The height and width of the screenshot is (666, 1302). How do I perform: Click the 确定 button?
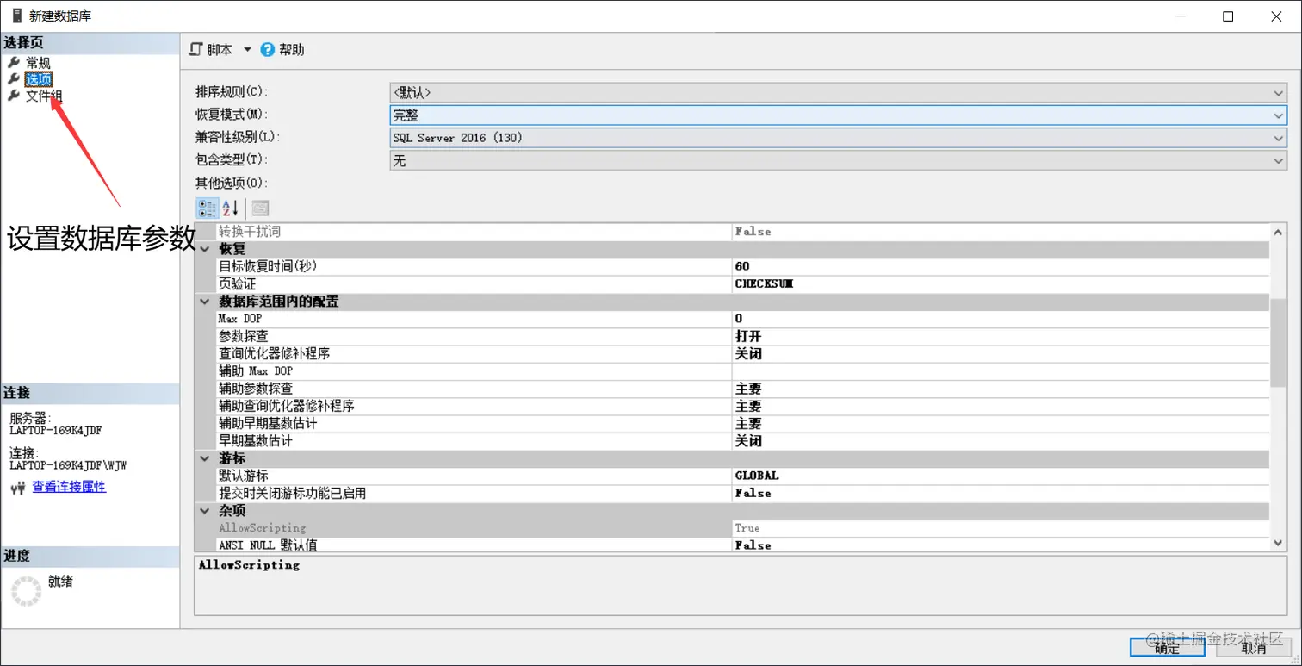1167,648
